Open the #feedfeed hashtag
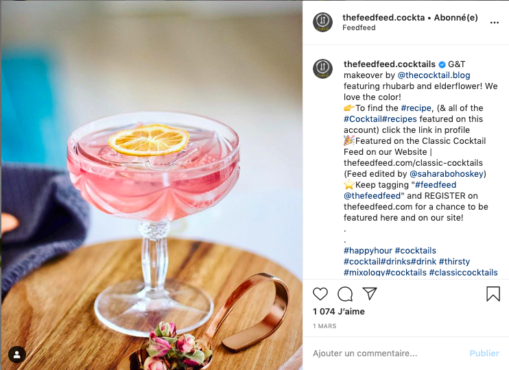Image resolution: width=509 pixels, height=370 pixels. tap(436, 185)
